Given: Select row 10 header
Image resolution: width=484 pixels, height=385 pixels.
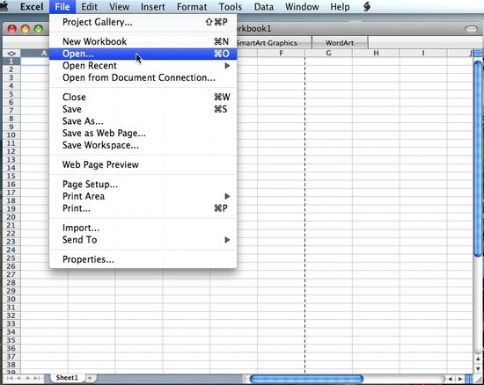Looking at the screenshot, I should point(11,135).
